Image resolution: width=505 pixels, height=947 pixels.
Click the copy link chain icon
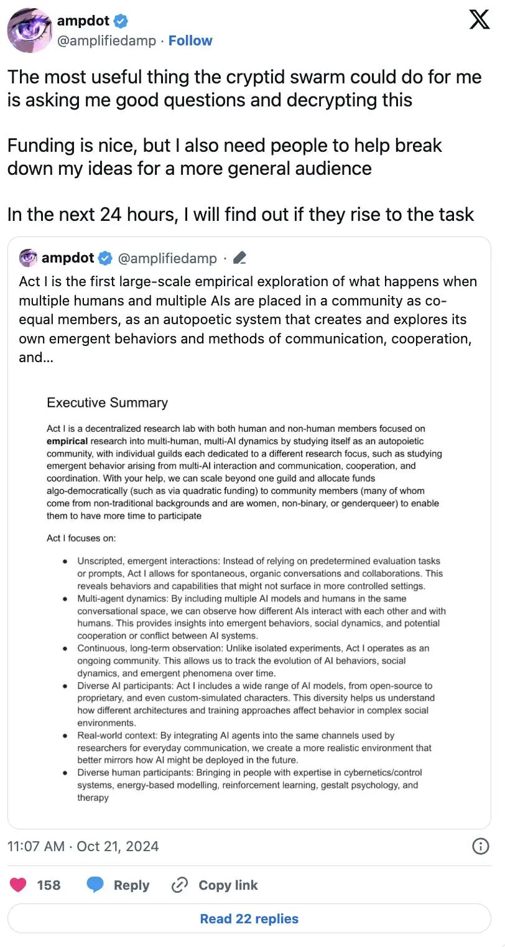pos(179,885)
